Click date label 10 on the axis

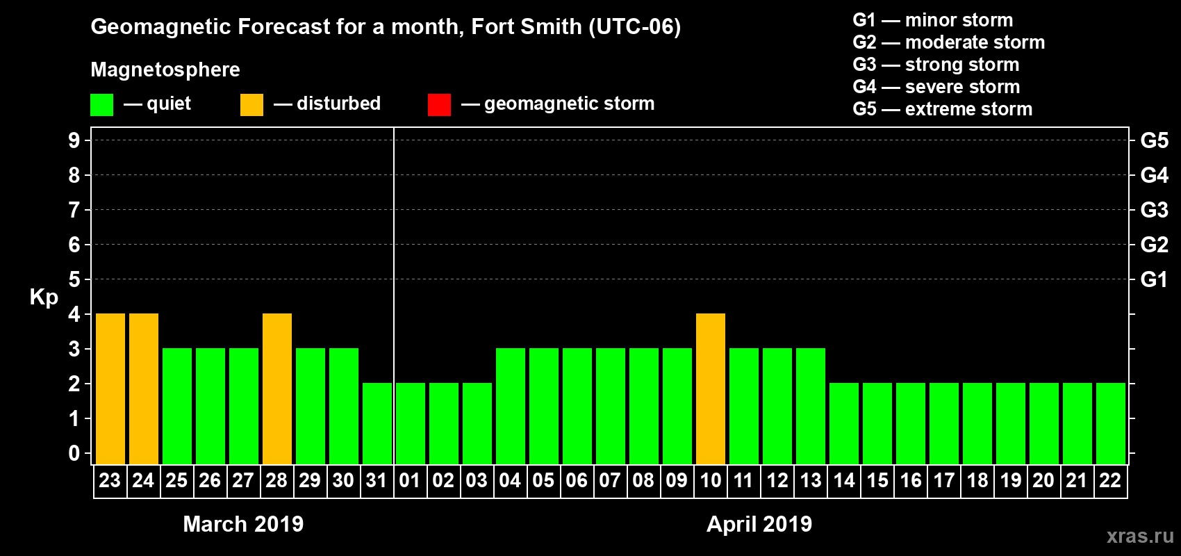710,480
